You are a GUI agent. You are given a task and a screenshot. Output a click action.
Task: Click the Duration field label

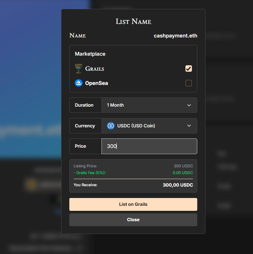84,105
